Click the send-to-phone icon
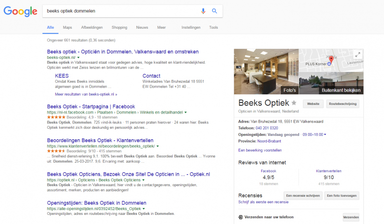The height and width of the screenshot is (224, 384). [241, 217]
